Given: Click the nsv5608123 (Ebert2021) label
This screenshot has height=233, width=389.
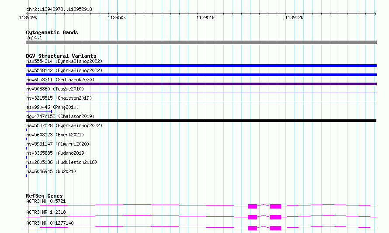Looking at the screenshot, I should [55, 135].
